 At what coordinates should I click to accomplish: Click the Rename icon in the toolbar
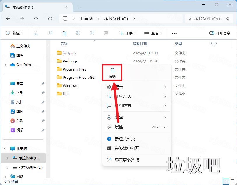[x=78, y=33]
